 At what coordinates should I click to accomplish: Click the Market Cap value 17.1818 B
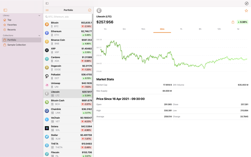click(167, 85)
